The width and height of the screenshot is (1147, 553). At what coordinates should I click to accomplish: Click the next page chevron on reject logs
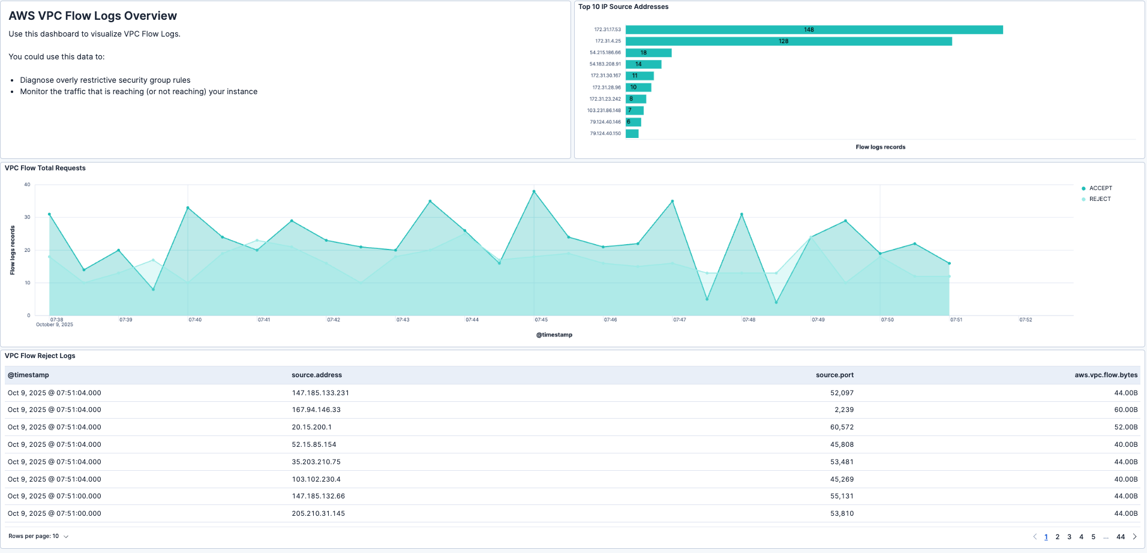(1135, 537)
